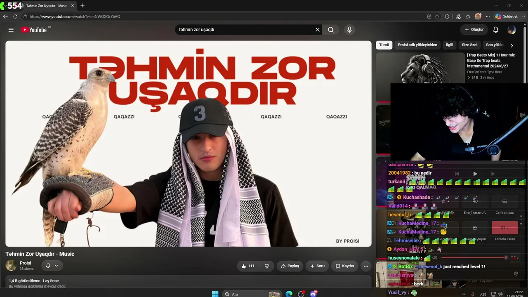Screen dimensions: 528x297
Task: Select the İlgili filter chip
Action: 449,45
